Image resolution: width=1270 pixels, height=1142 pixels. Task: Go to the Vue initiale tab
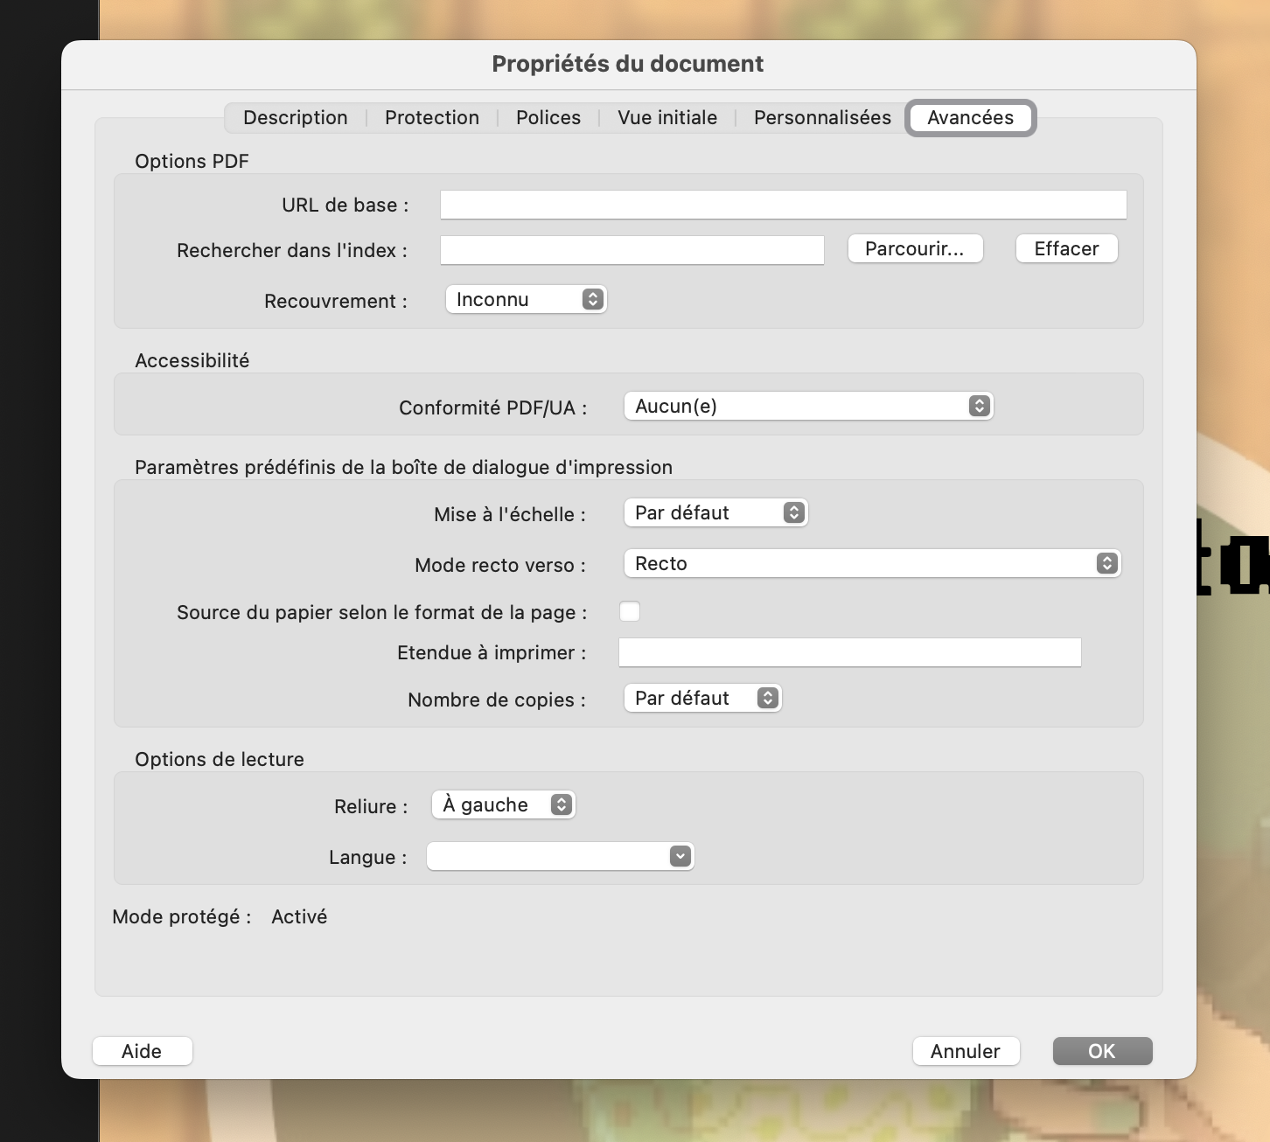667,118
